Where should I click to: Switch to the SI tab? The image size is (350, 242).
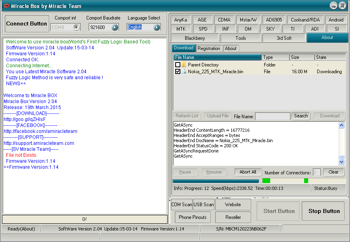337,29
